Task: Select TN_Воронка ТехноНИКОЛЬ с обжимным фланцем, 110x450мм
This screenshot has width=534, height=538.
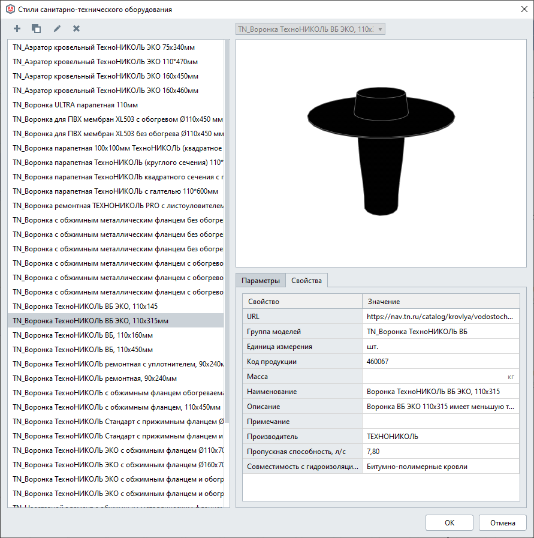Action: coord(116,407)
